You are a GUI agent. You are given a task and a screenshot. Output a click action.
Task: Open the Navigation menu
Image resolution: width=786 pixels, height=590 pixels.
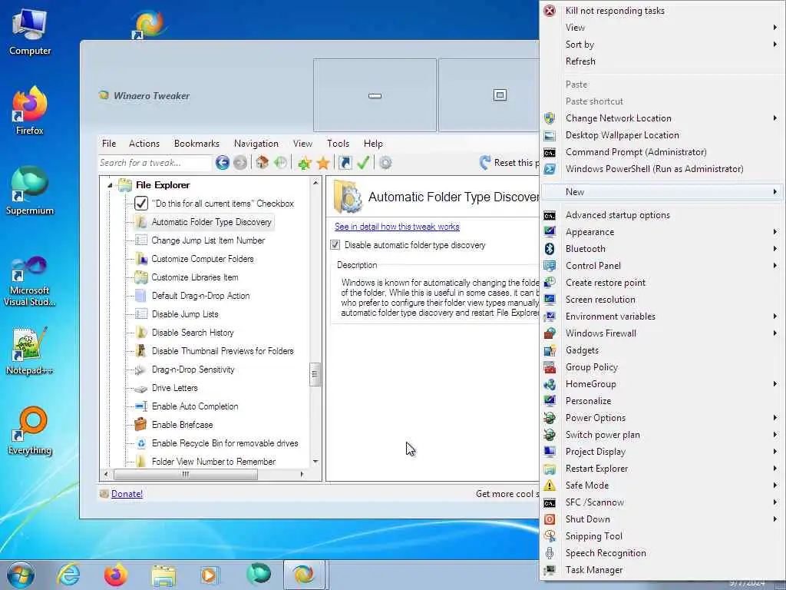click(x=256, y=144)
